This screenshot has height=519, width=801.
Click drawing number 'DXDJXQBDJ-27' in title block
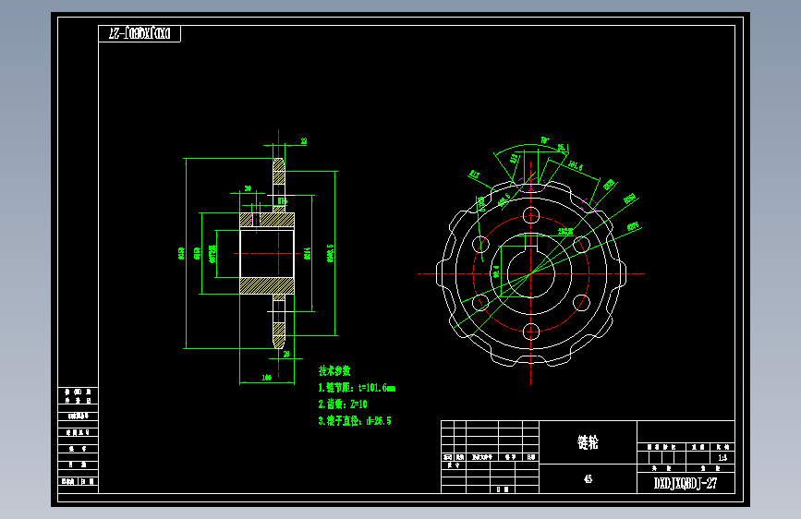coord(686,483)
